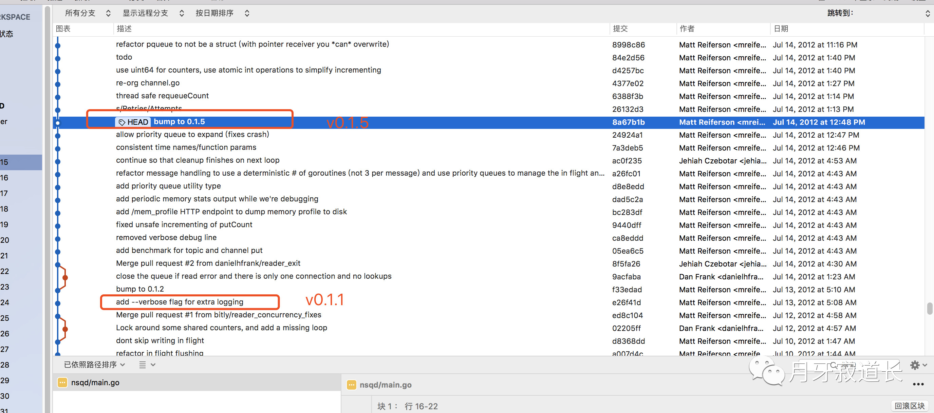Select commit 'add --verbose flag for extra logging'
This screenshot has height=413, width=934.
(x=180, y=302)
